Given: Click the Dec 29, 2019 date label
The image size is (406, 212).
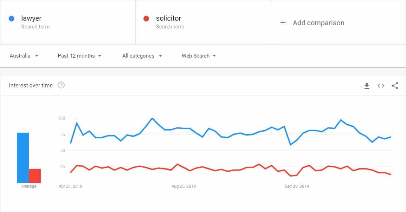Looking at the screenshot, I should pos(297,186).
